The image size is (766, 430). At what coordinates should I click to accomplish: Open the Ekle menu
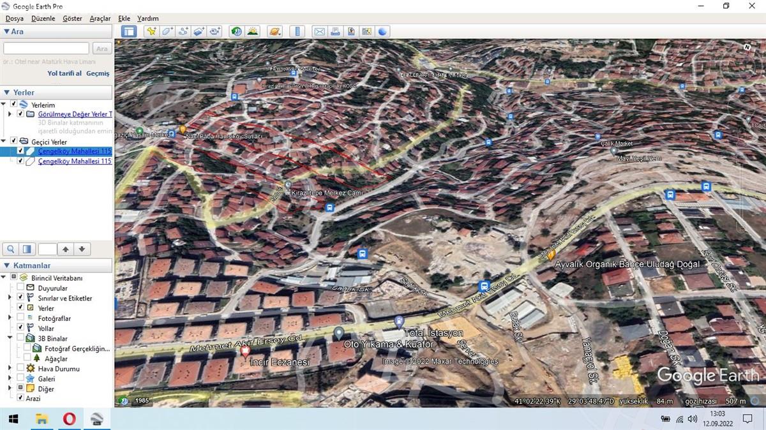[124, 19]
